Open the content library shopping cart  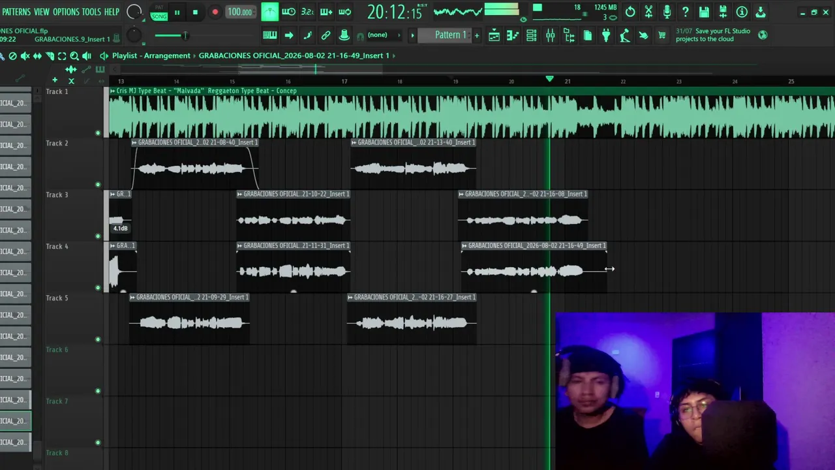tap(662, 35)
